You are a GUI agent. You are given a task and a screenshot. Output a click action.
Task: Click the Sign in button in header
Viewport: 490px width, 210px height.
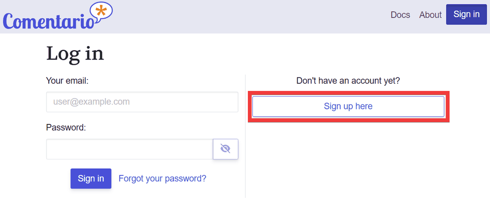(x=466, y=14)
